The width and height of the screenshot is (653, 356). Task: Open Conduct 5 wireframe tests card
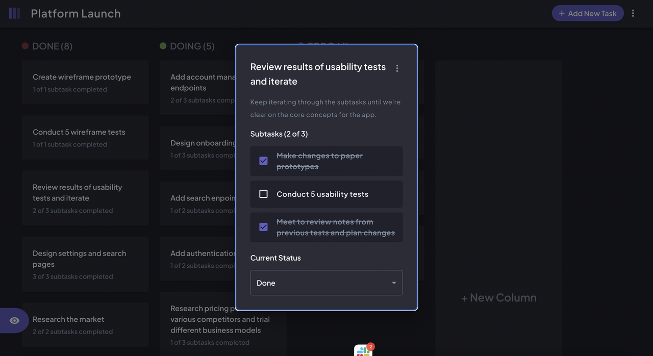click(x=85, y=138)
